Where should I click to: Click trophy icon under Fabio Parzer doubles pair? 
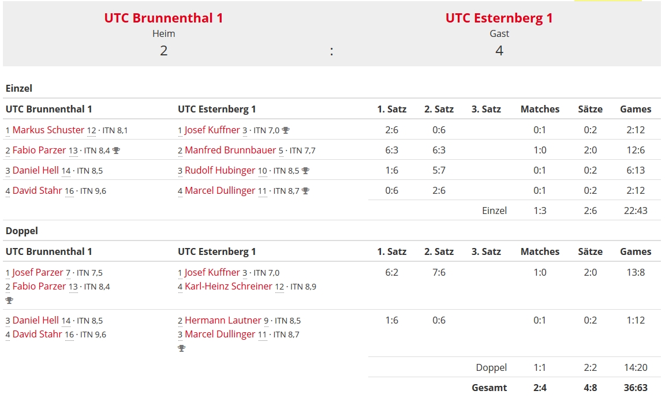click(x=9, y=300)
